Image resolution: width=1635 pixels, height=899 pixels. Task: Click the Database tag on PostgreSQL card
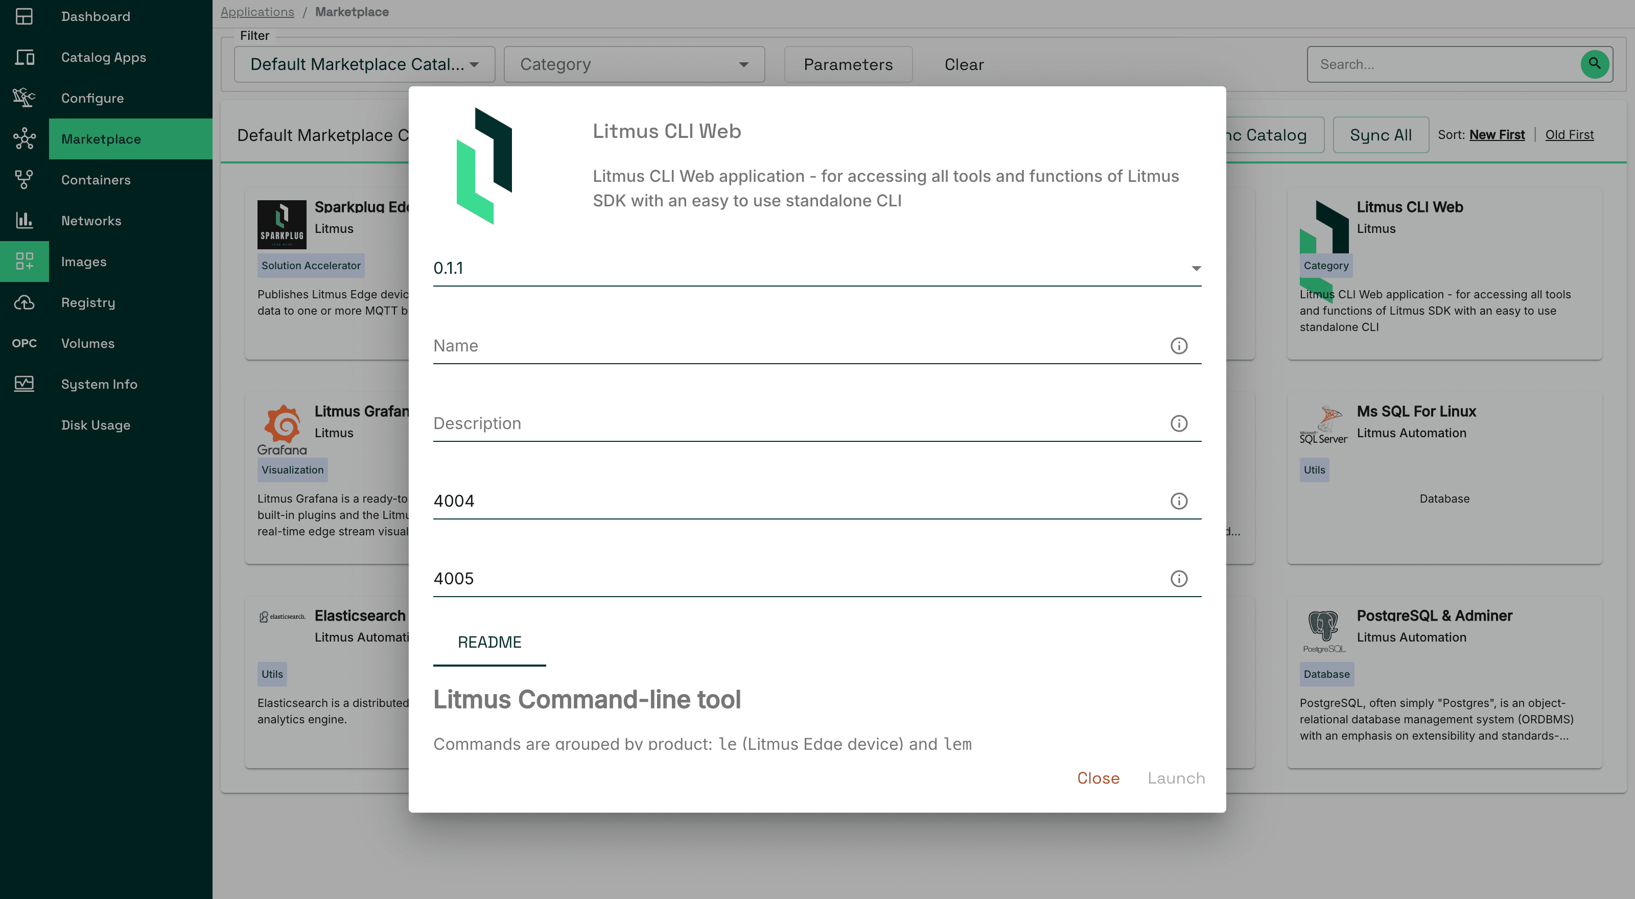1326,674
